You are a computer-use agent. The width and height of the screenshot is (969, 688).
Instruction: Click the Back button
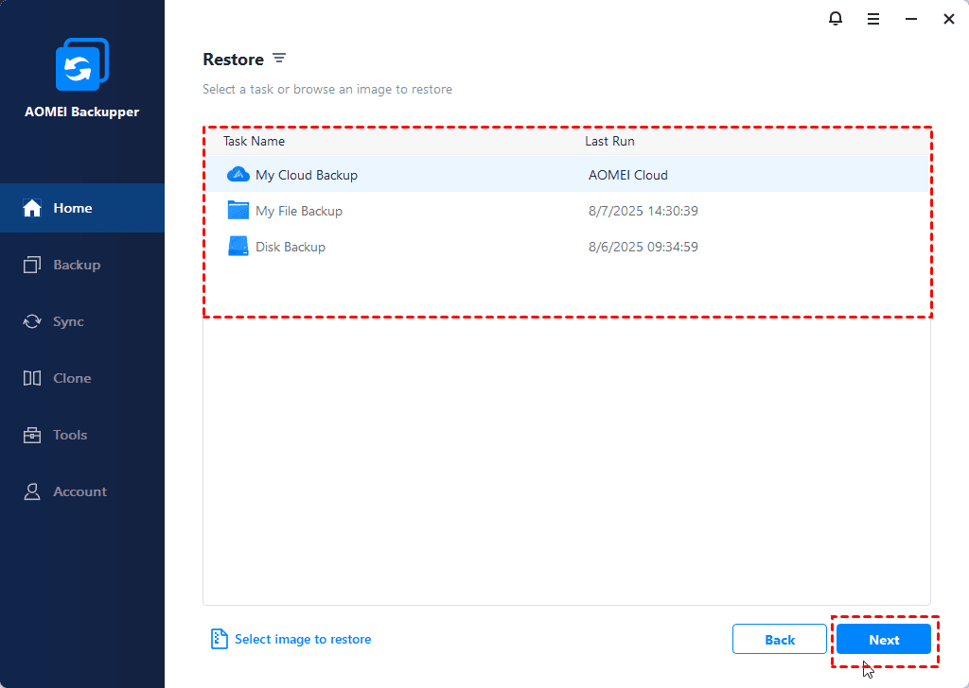coord(780,640)
